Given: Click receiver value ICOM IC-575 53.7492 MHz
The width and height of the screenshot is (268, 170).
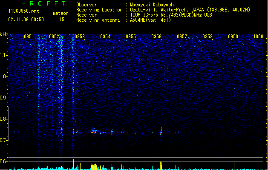Looking at the screenshot, I should pyautogui.click(x=171, y=15).
